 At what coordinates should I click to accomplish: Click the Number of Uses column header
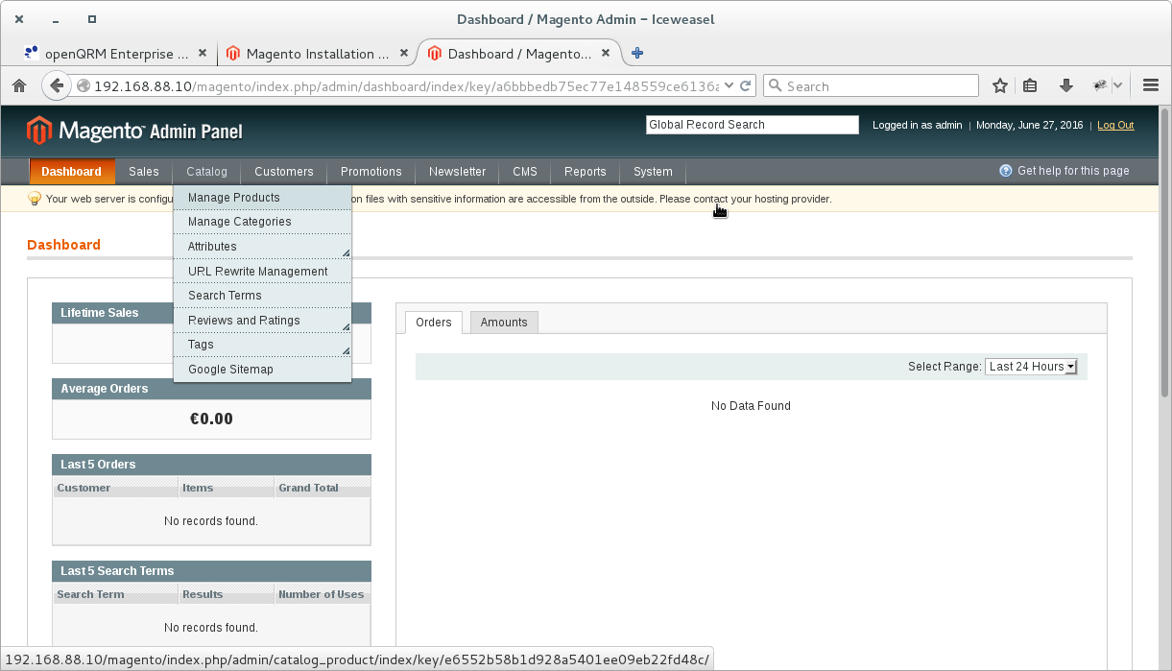(x=323, y=594)
